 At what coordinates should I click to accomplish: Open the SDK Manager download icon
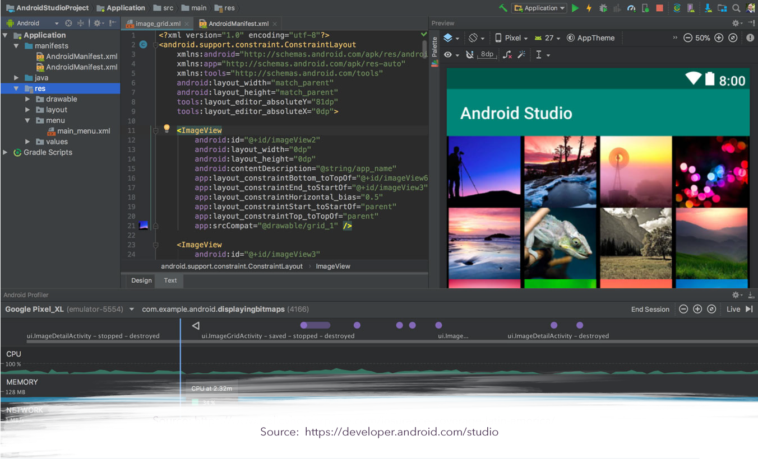709,8
